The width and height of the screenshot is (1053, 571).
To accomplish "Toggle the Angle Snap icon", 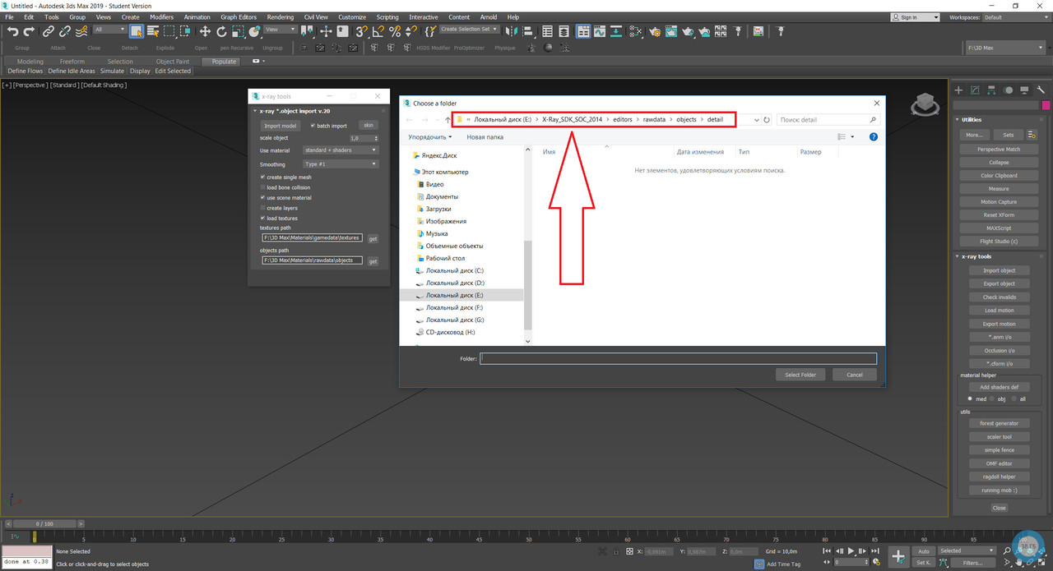I will (x=378, y=31).
